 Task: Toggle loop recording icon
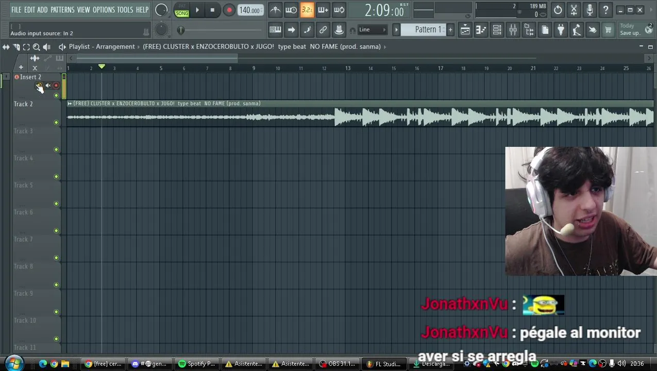coord(339,10)
